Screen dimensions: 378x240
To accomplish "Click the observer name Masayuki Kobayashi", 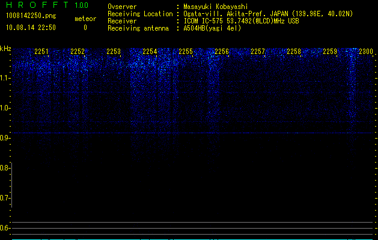I will click(x=216, y=7).
